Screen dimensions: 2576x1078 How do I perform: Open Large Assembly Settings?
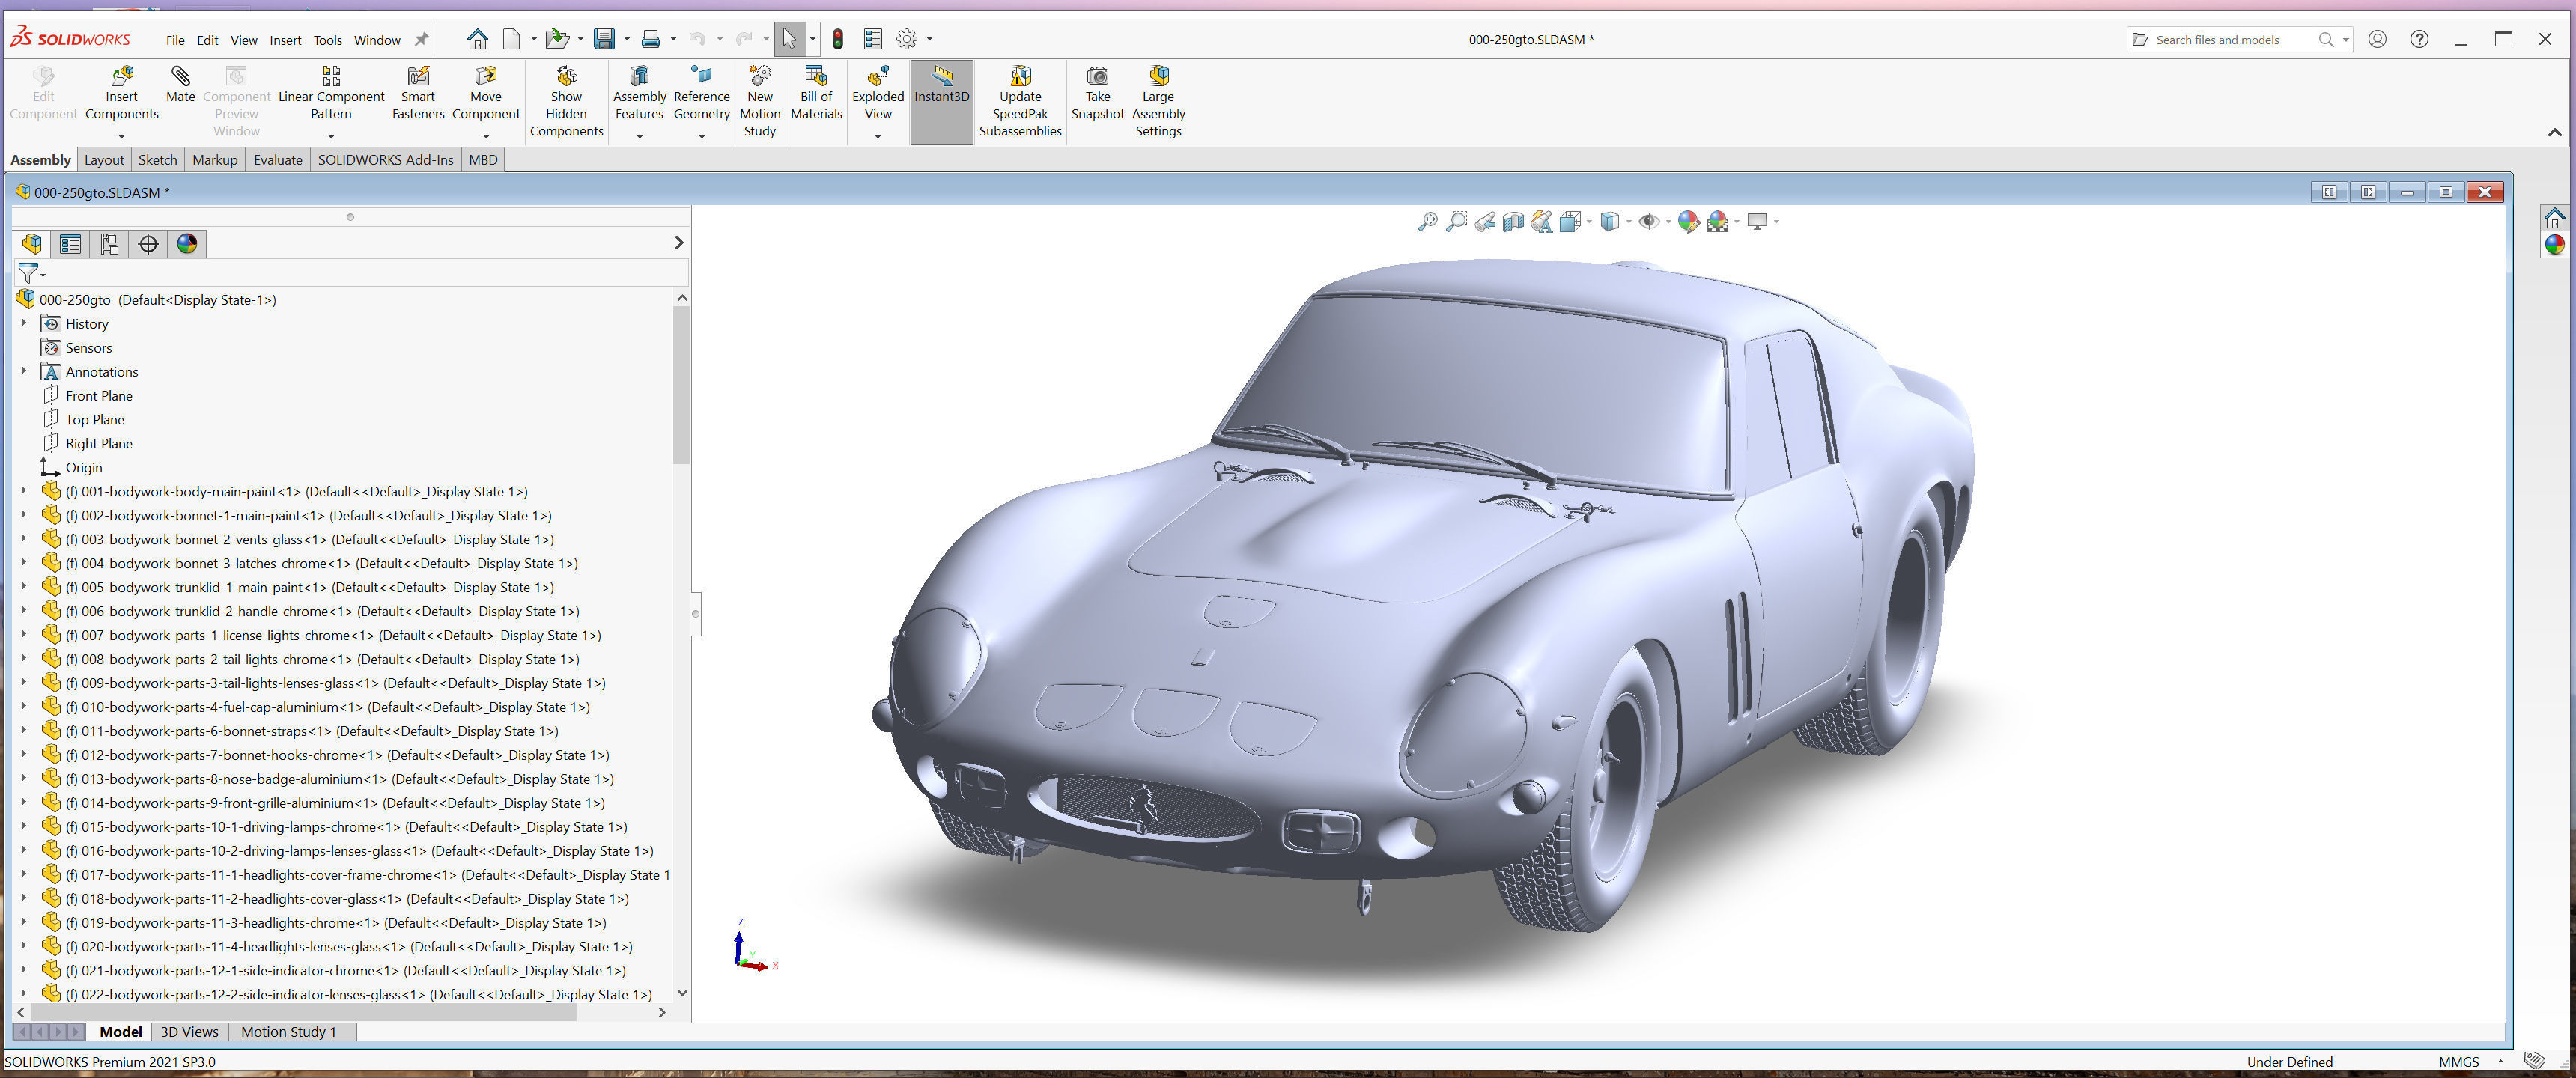1158,102
